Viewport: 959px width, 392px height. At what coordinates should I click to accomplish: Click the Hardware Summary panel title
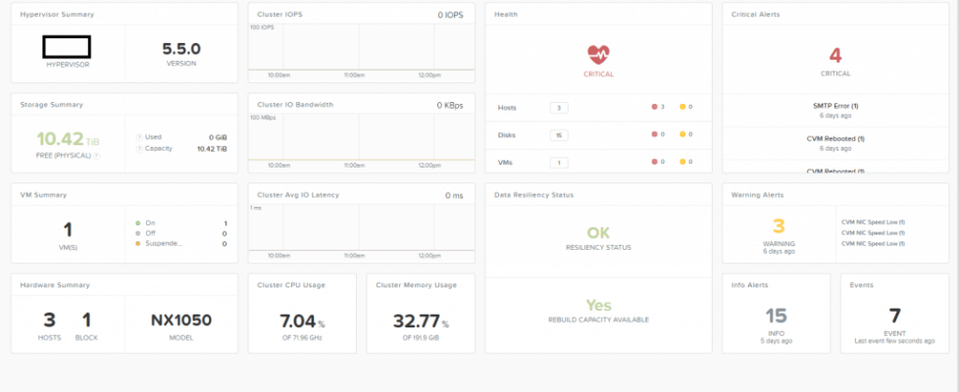pyautogui.click(x=55, y=285)
